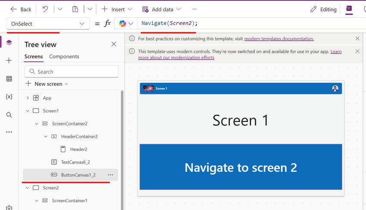366x210 pixels.
Task: Open the Settings gear icon
Action: pos(9,208)
